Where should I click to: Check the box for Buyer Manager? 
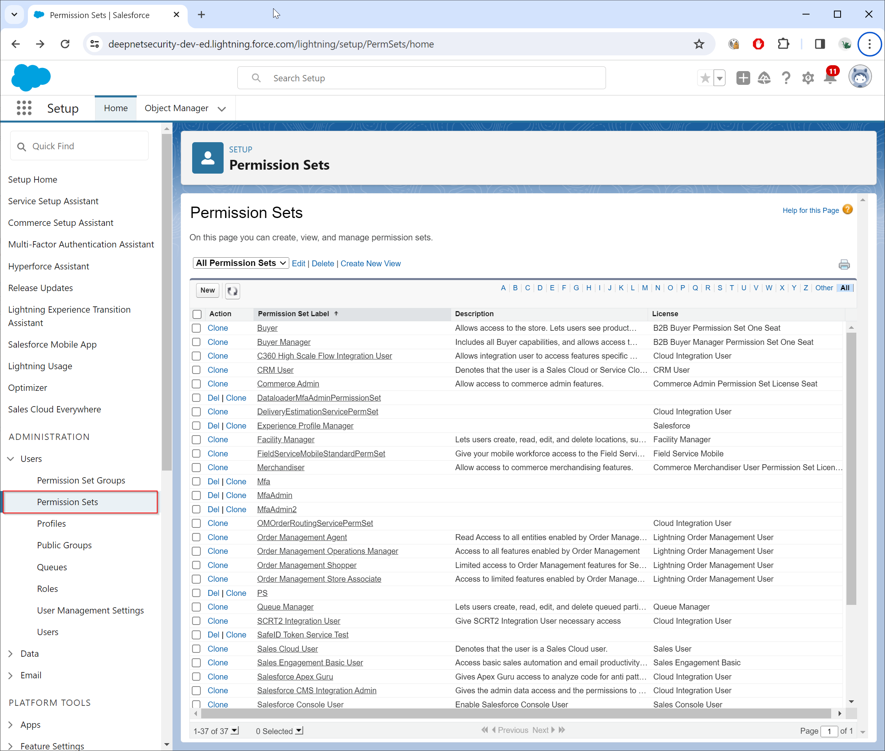[196, 342]
